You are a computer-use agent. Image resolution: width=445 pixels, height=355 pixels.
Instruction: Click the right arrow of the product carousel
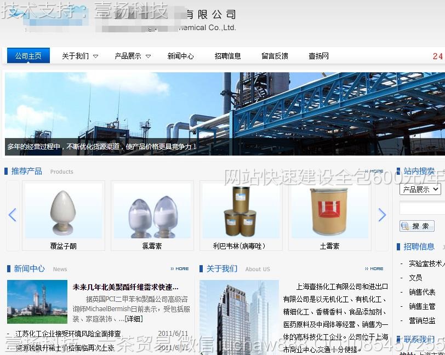[x=382, y=215]
